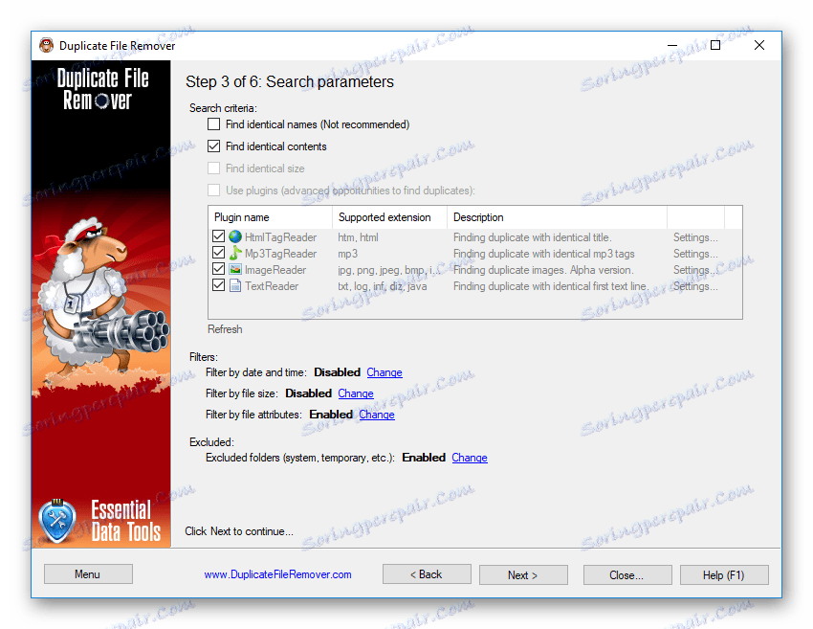Select the ImageReader plugin name

[275, 270]
